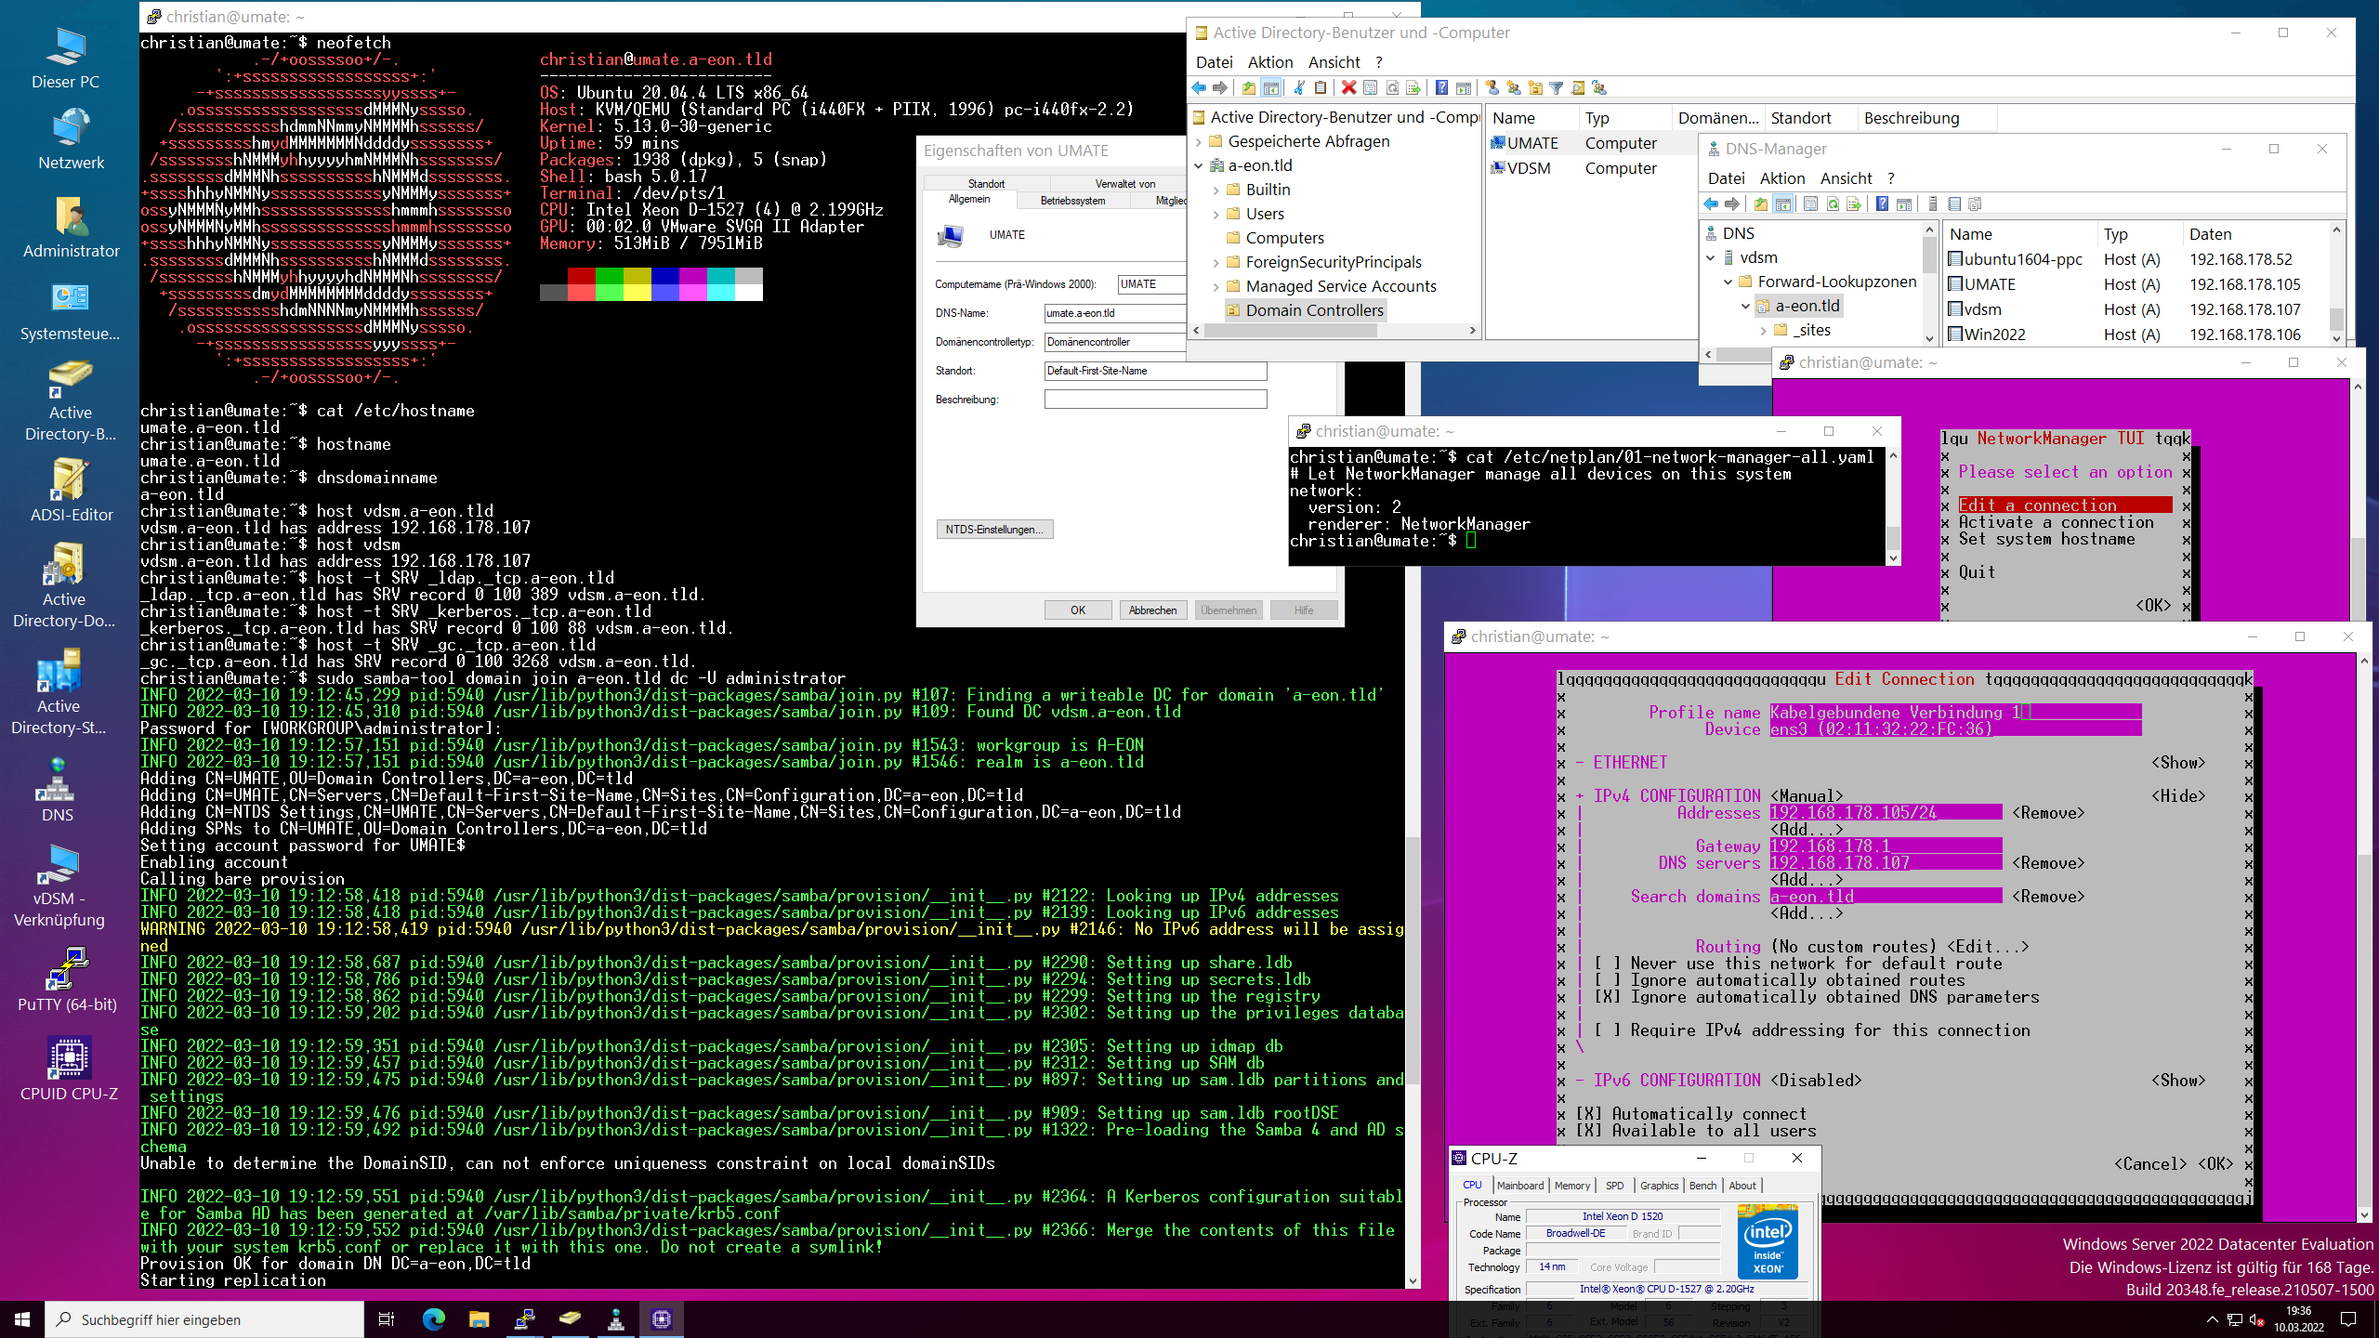Open the Windows Start menu
The width and height of the screenshot is (2379, 1338).
(22, 1318)
